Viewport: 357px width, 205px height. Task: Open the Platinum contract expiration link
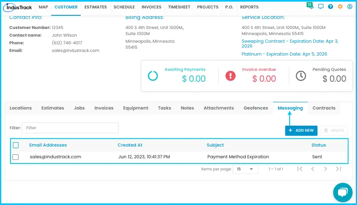click(x=284, y=54)
